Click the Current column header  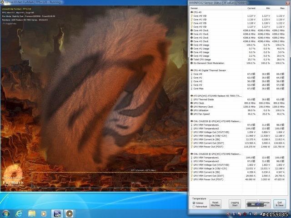point(249,8)
